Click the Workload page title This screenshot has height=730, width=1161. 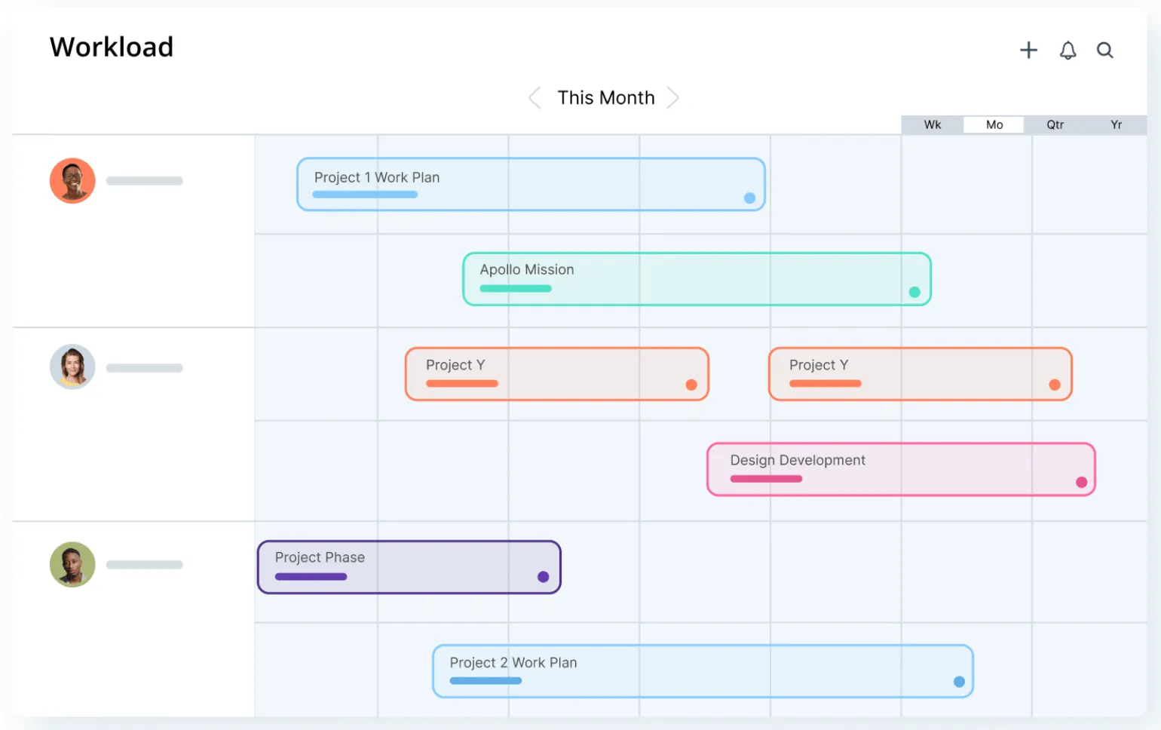(x=112, y=47)
